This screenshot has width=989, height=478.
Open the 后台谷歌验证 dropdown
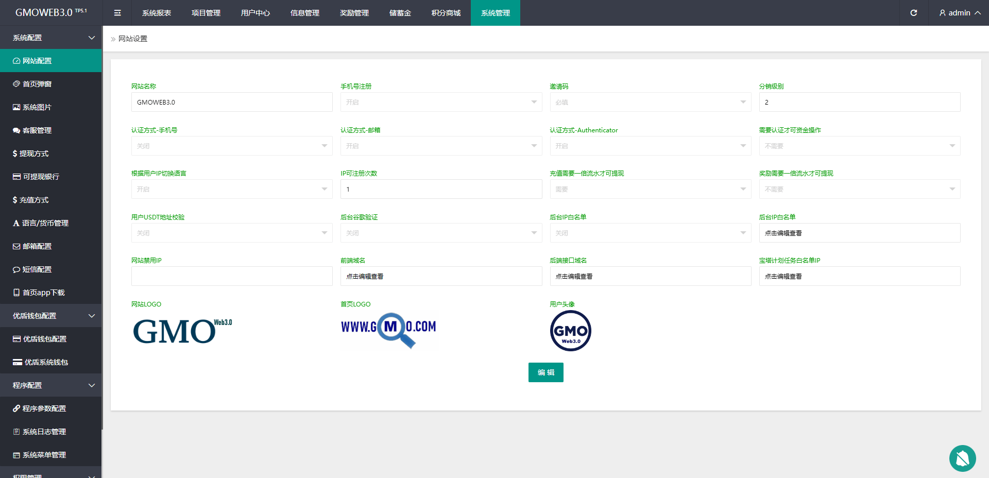coord(441,233)
